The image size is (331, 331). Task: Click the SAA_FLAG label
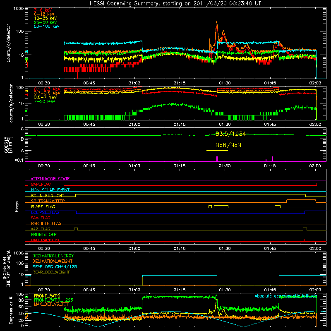(41, 218)
